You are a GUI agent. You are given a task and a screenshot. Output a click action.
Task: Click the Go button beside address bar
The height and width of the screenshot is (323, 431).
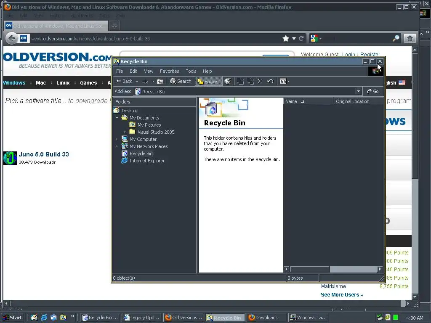[x=373, y=91]
